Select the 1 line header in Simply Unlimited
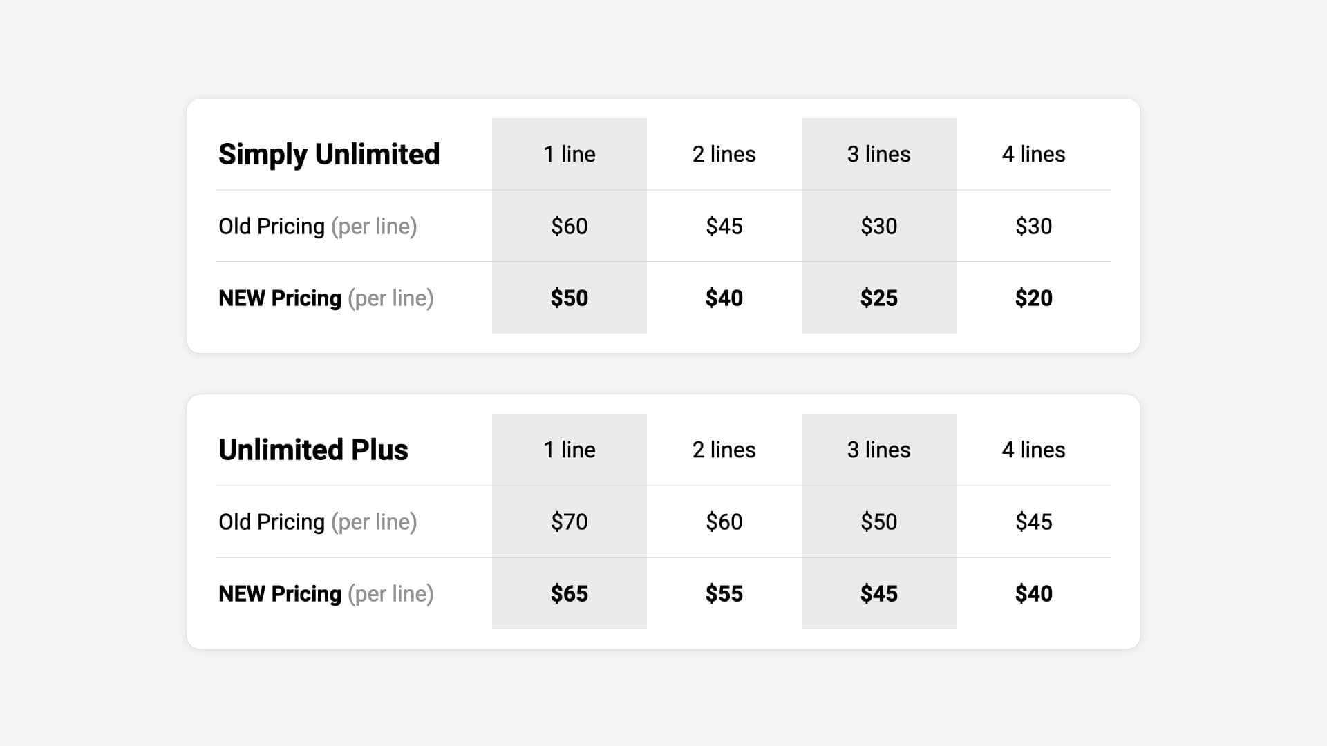This screenshot has width=1327, height=746. [569, 154]
